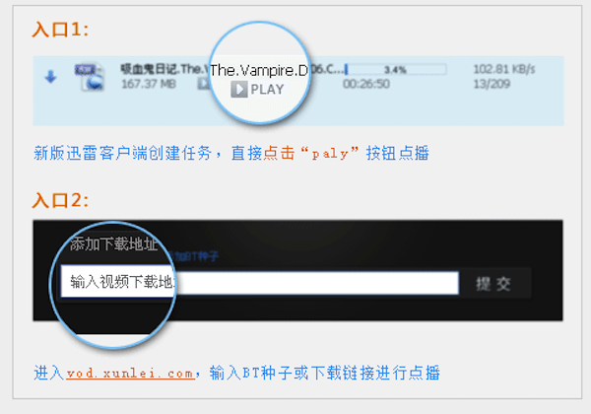This screenshot has height=414, width=591.
Task: Click the vod.xunlei.com link
Action: click(x=130, y=374)
